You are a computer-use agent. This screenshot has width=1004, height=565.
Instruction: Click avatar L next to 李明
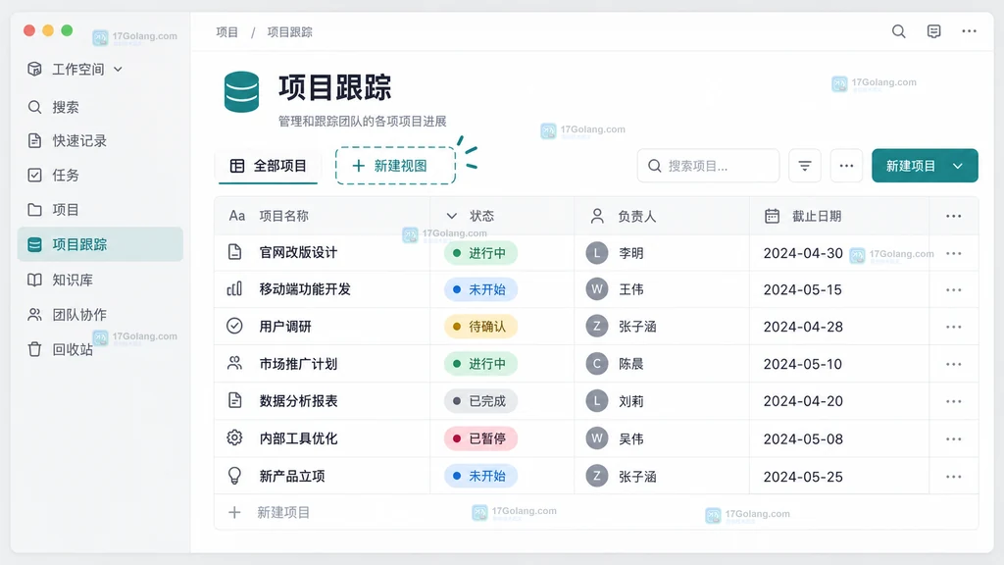[597, 252]
